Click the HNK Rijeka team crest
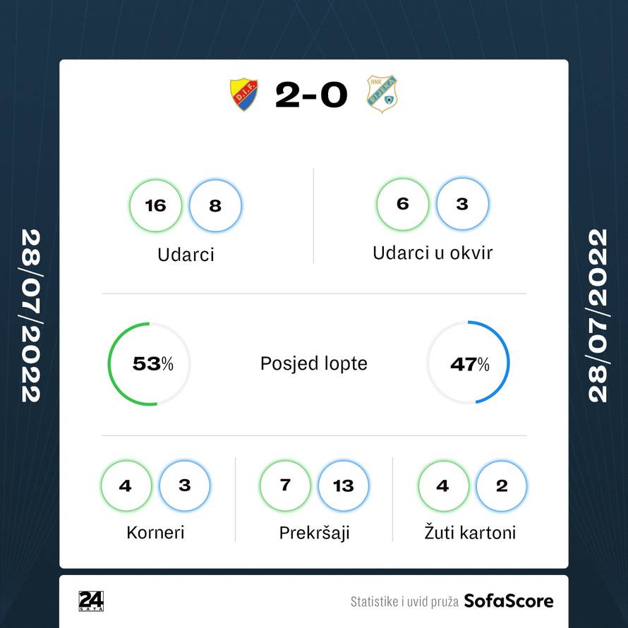 tap(382, 95)
